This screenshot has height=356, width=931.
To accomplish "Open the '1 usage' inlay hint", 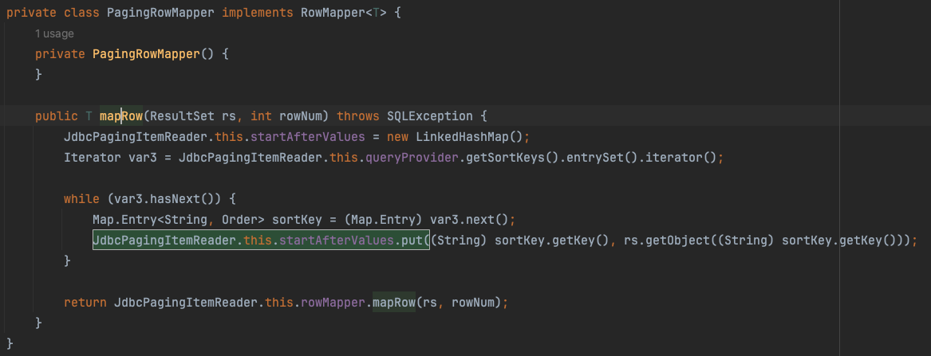I will pos(54,33).
